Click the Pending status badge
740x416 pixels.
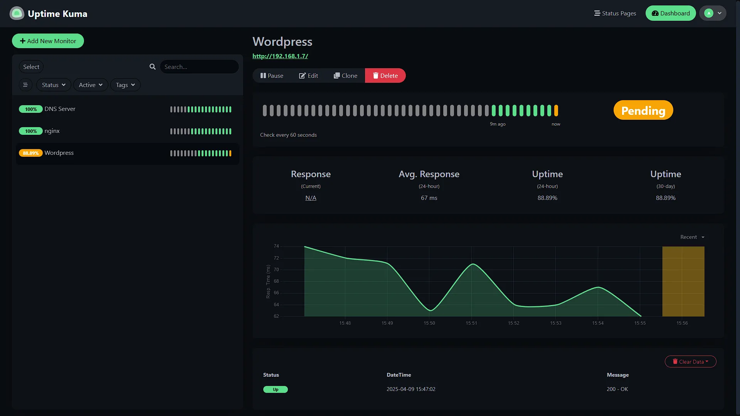click(643, 111)
